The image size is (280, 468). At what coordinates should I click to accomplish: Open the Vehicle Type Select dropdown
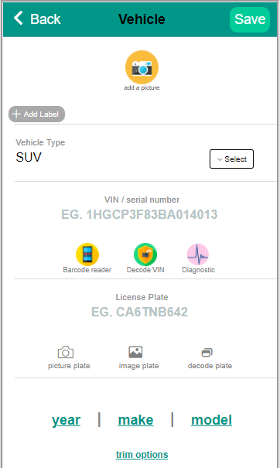(231, 159)
